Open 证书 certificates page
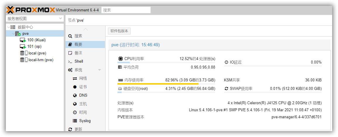The image size is (338, 137). tap(83, 87)
